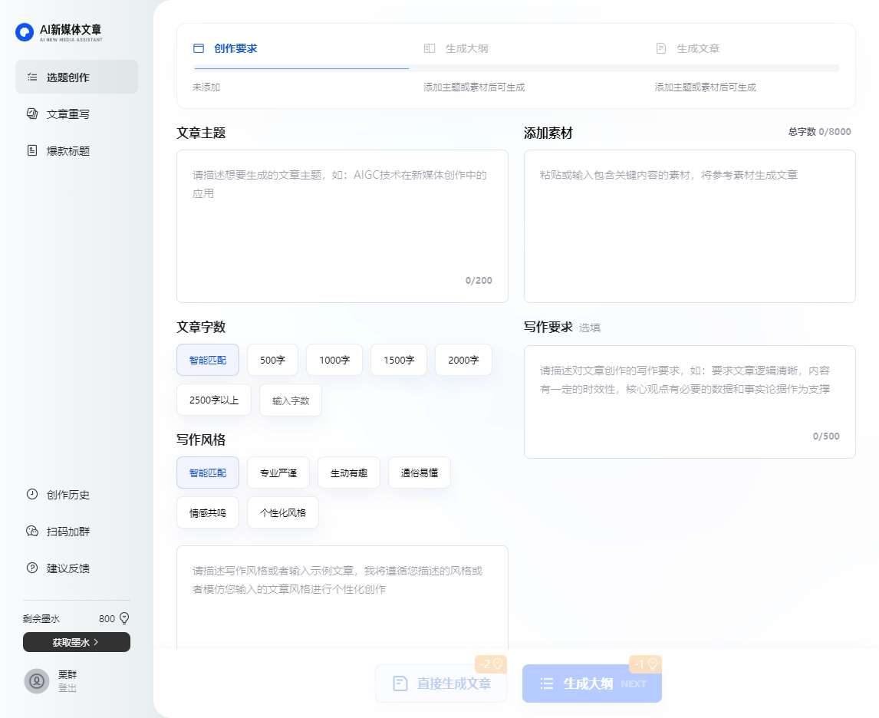Open 扫码加群 to join the group
The width and height of the screenshot is (879, 718).
pos(68,532)
